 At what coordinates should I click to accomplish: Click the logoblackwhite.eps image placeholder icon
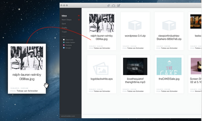101,68
